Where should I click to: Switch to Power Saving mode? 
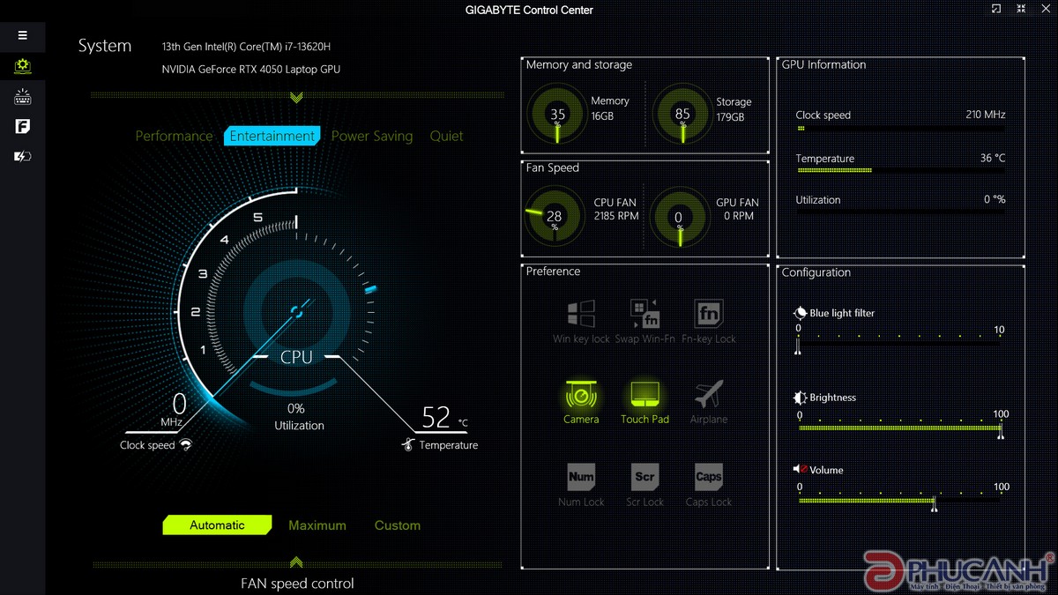pyautogui.click(x=372, y=136)
